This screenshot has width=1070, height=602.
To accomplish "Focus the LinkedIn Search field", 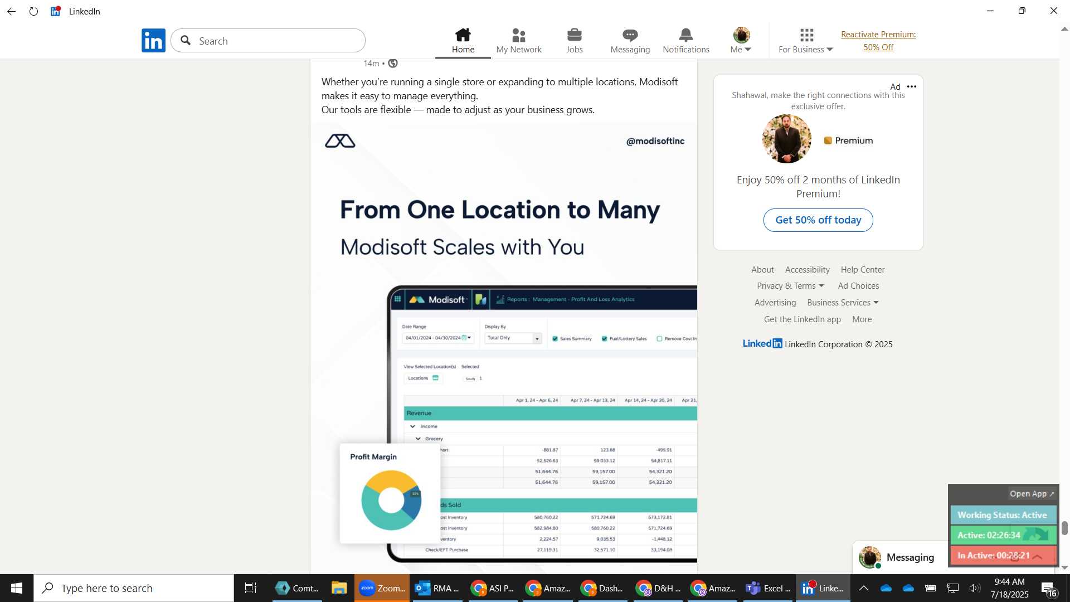I will [268, 41].
